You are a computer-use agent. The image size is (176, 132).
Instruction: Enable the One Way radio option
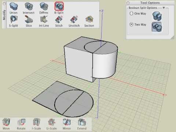(x=131, y=13)
